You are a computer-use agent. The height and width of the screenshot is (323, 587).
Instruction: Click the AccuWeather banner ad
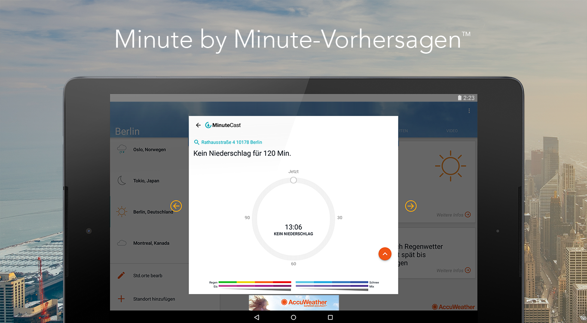click(293, 303)
